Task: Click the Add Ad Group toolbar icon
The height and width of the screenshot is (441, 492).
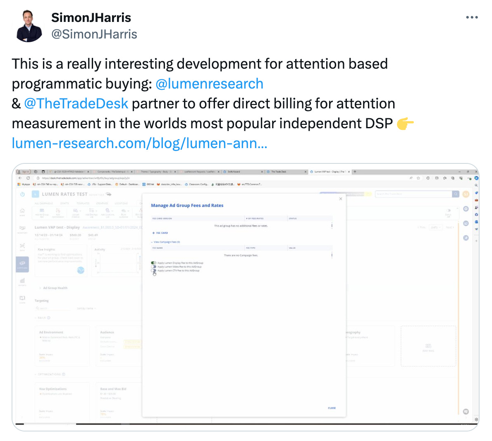Action: pyautogui.click(x=42, y=213)
